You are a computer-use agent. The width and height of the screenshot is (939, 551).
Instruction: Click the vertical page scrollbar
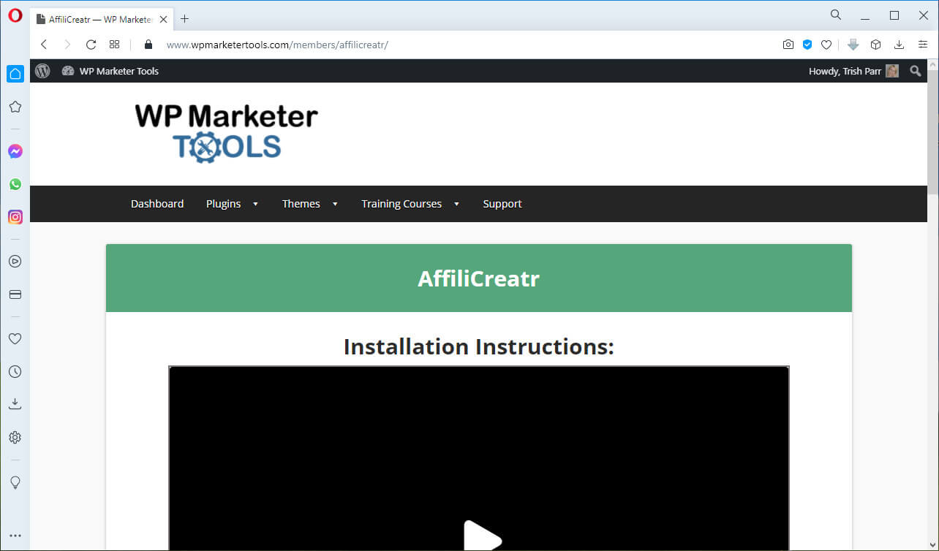coord(932,132)
